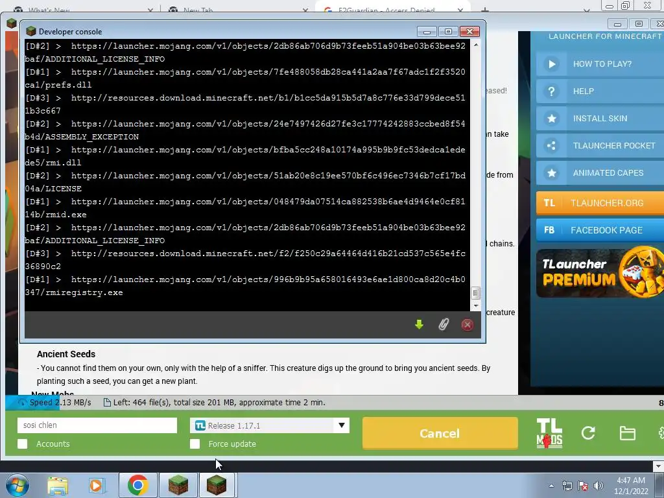Open TLauncher settings gear icon

point(661,433)
